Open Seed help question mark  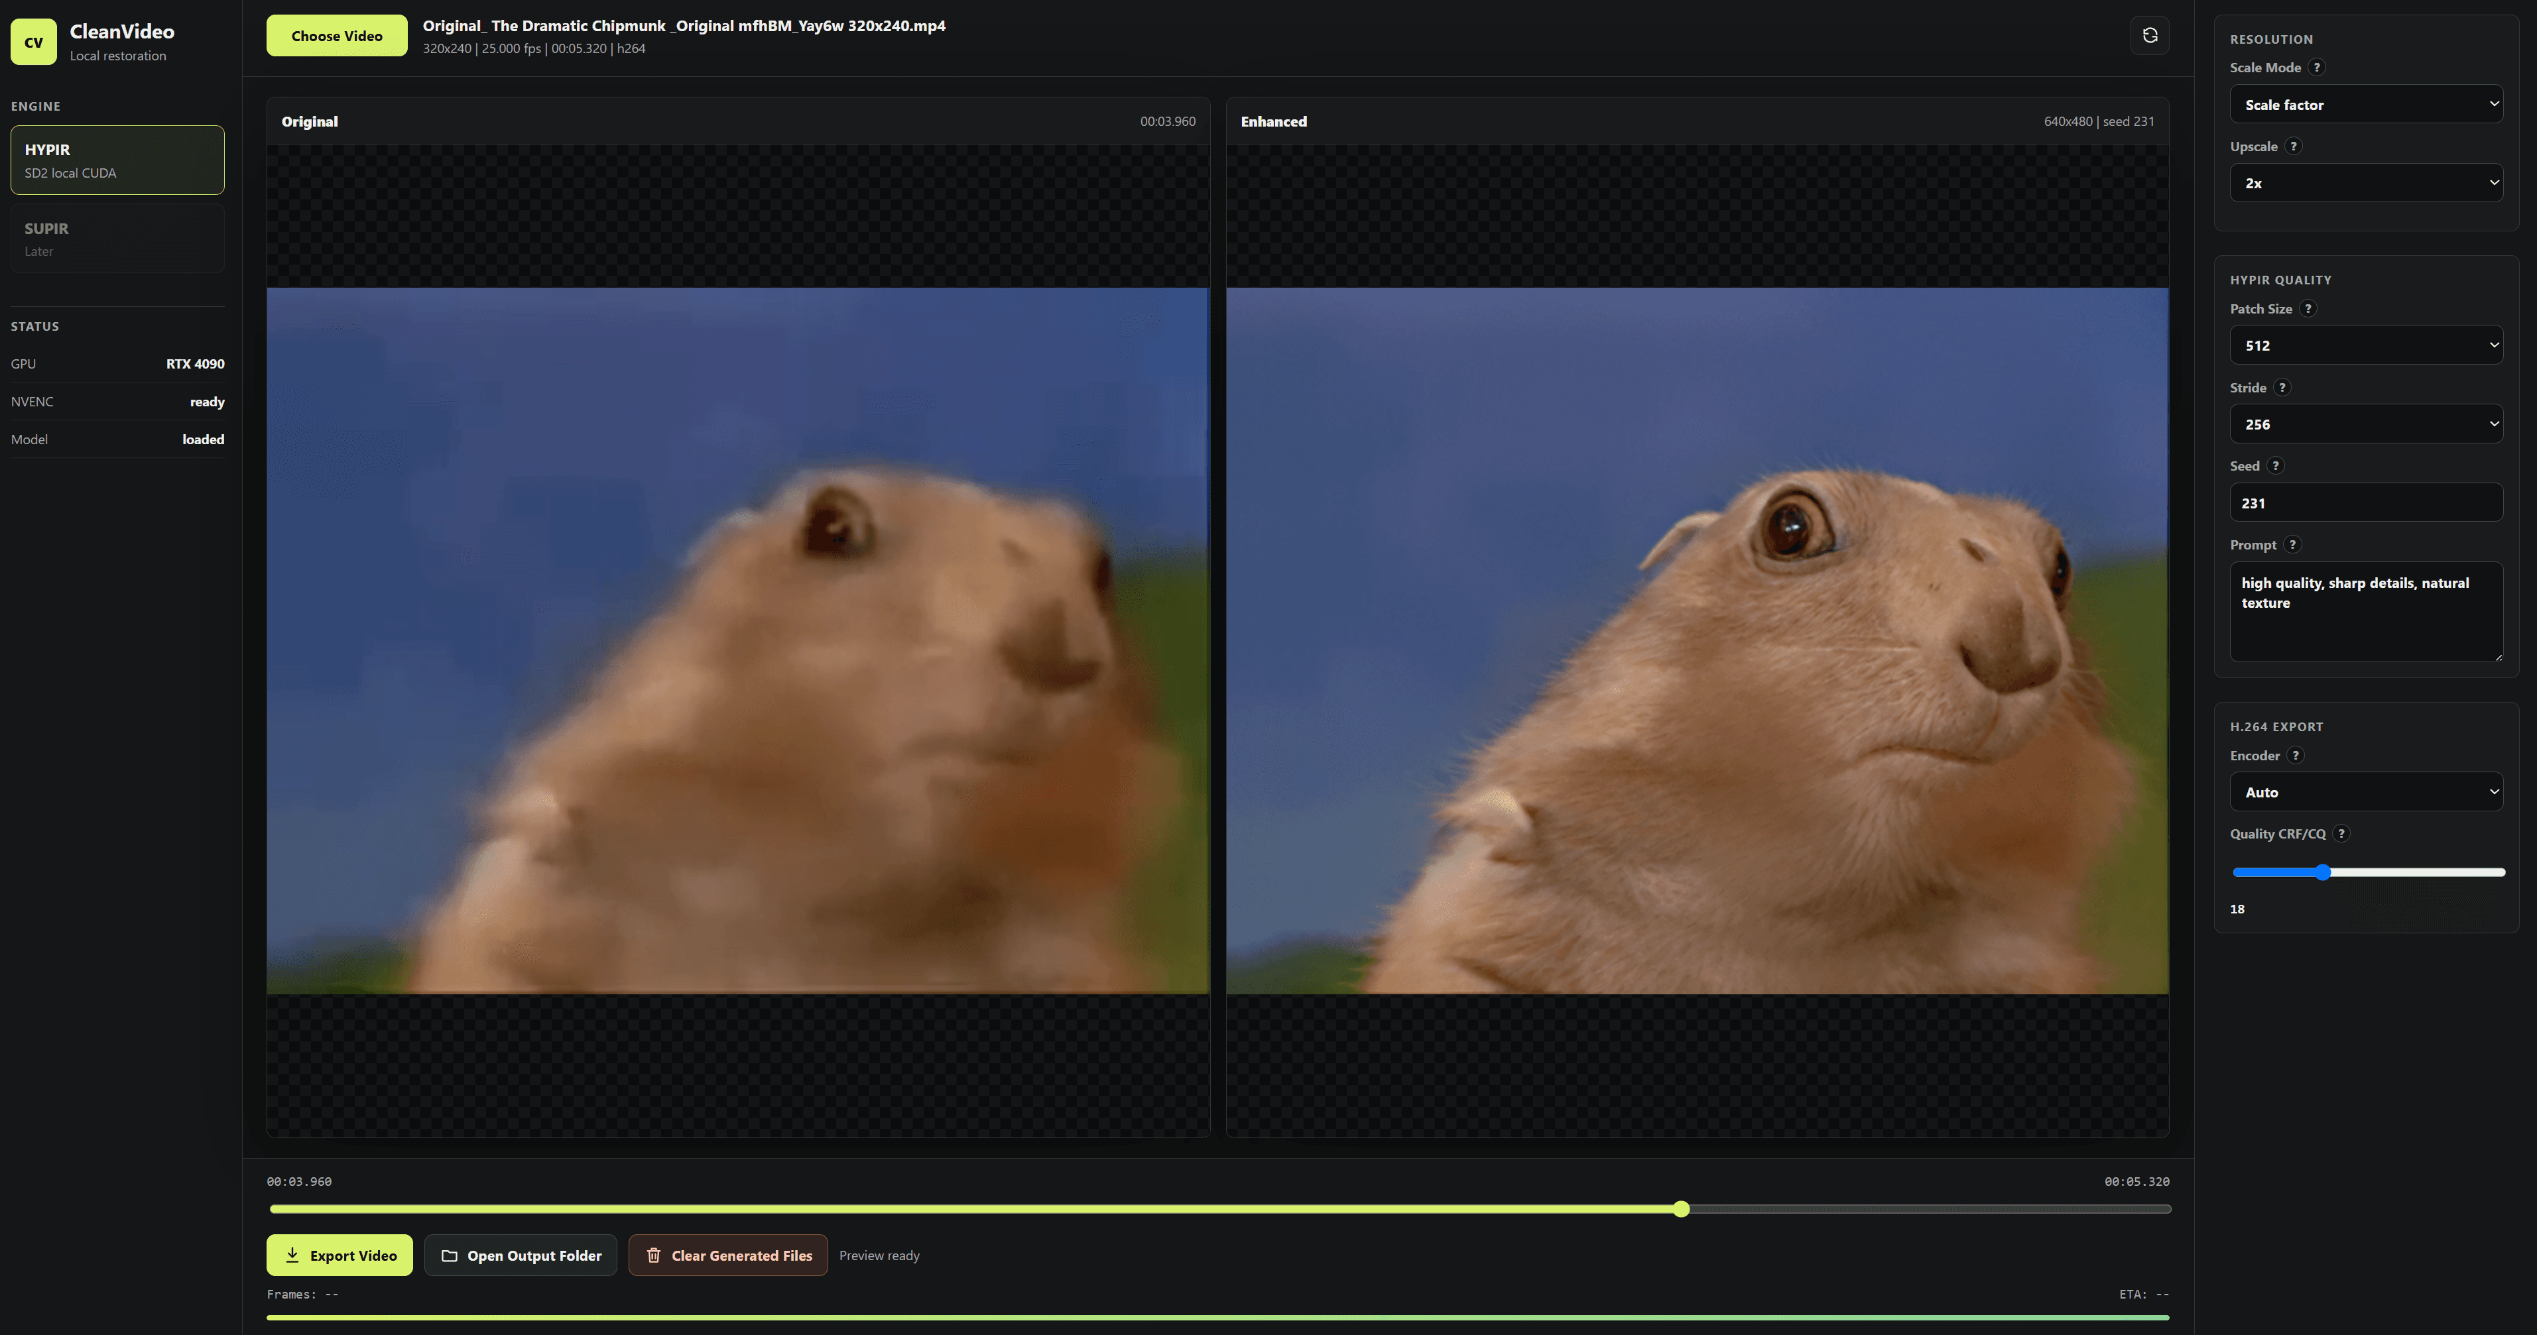2276,467
